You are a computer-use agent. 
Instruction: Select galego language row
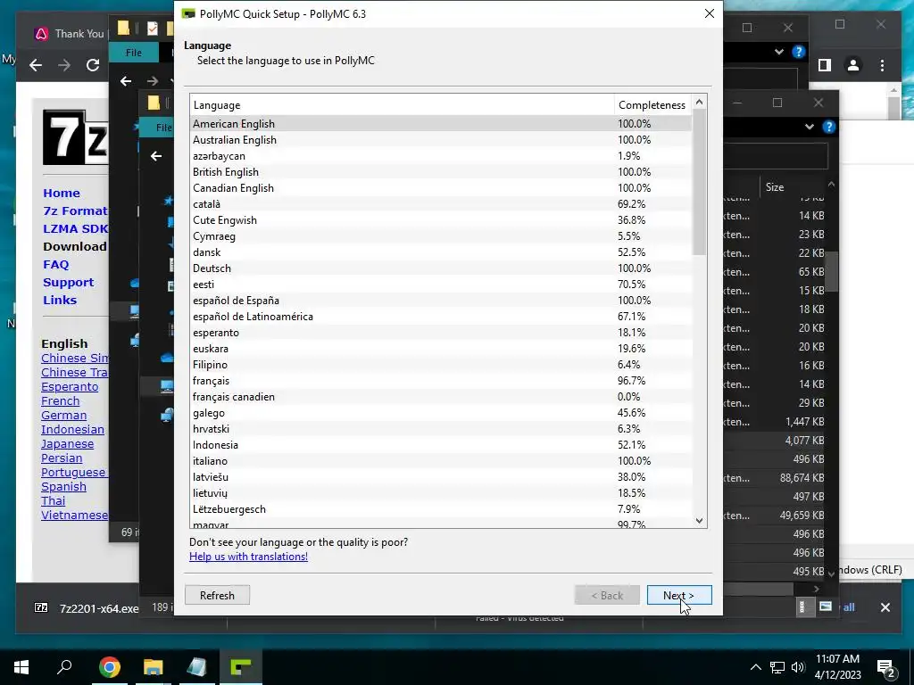tap(441, 413)
